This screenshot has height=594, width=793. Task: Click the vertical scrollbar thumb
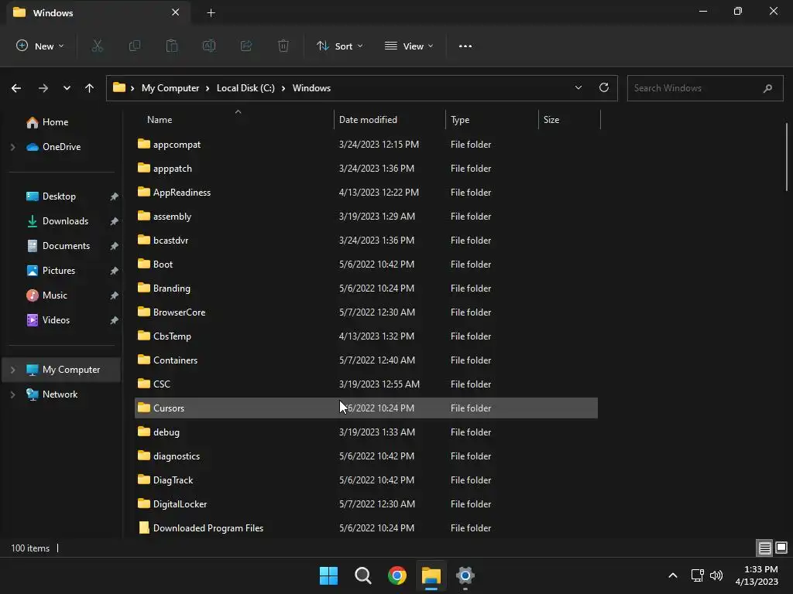tap(787, 156)
